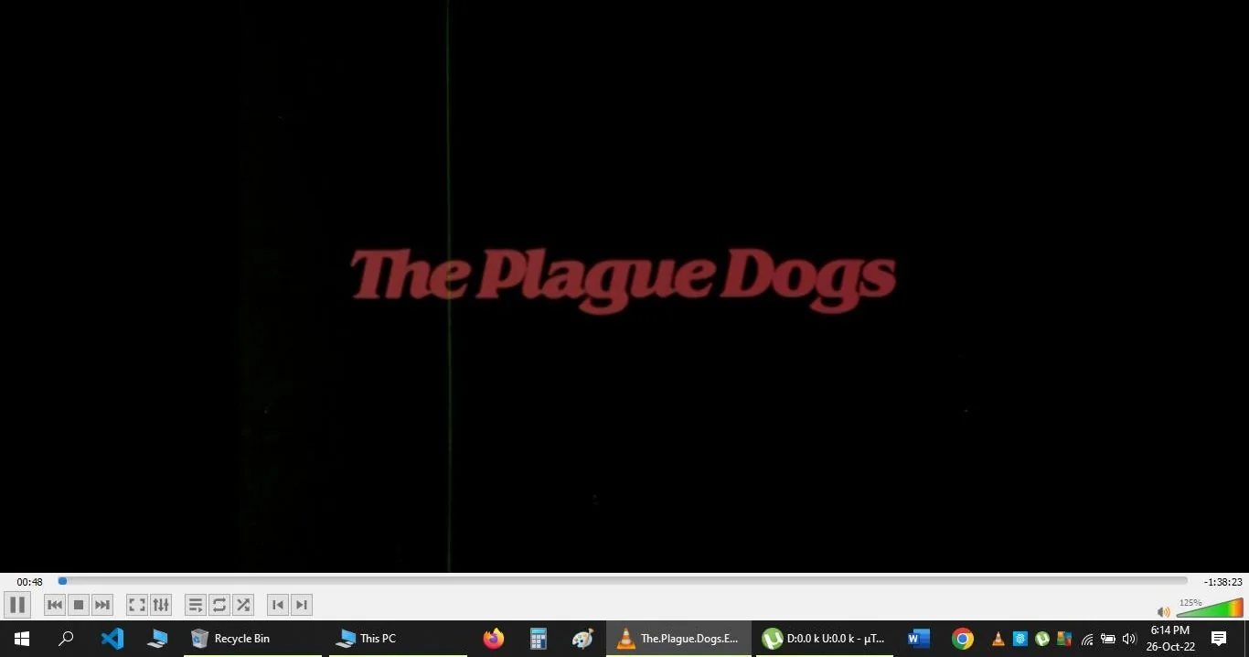The width and height of the screenshot is (1249, 657).
Task: Toggle random shuffle playback
Action: (243, 605)
